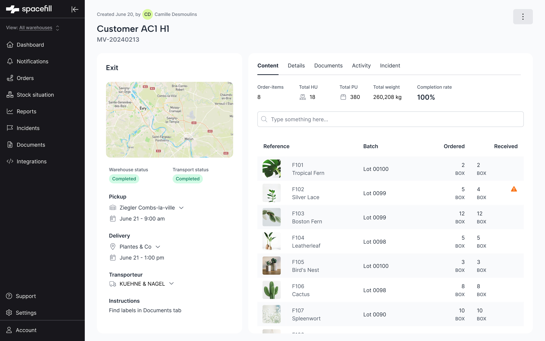Click the CD user avatar
Viewport: 545px width, 341px height.
click(148, 14)
